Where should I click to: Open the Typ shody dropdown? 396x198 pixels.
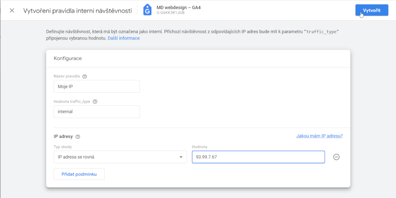click(120, 157)
